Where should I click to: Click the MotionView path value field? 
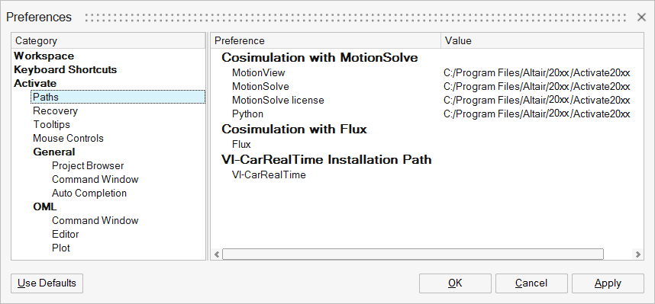point(537,73)
